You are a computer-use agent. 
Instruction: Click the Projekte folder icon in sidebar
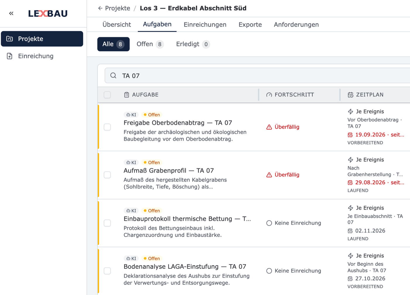pyautogui.click(x=10, y=39)
